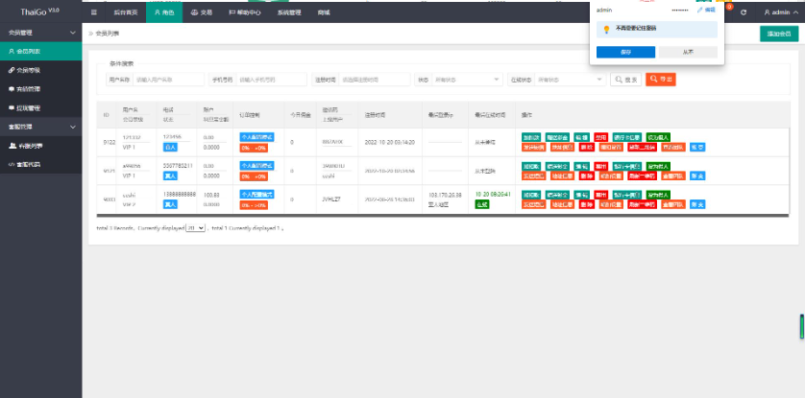This screenshot has height=398, width=805.
Task: Click blue order mode button for phone 5507785211
Action: pos(256,166)
